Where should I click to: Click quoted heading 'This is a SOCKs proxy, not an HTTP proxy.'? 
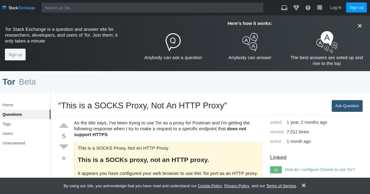tap(143, 160)
